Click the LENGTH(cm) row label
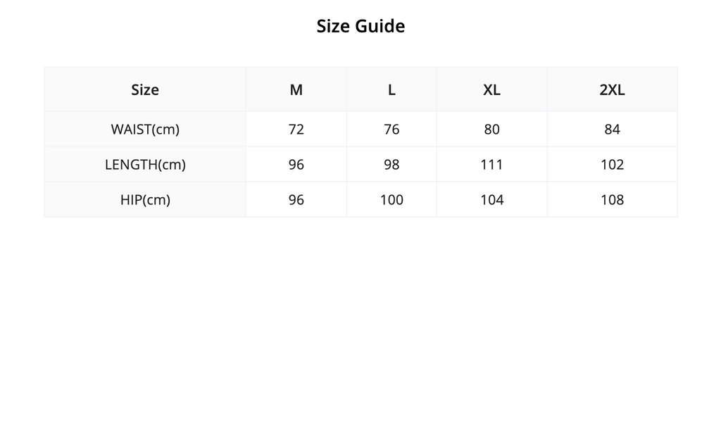This screenshot has width=721, height=424. pos(145,165)
